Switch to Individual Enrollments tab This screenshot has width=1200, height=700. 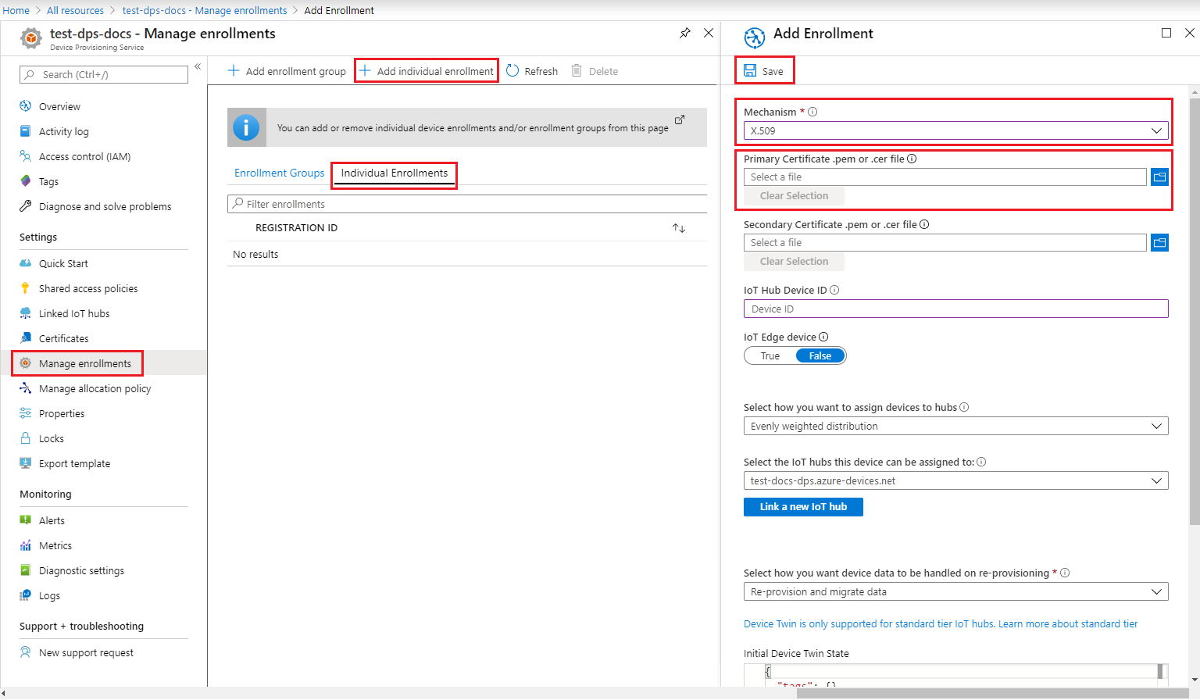395,173
